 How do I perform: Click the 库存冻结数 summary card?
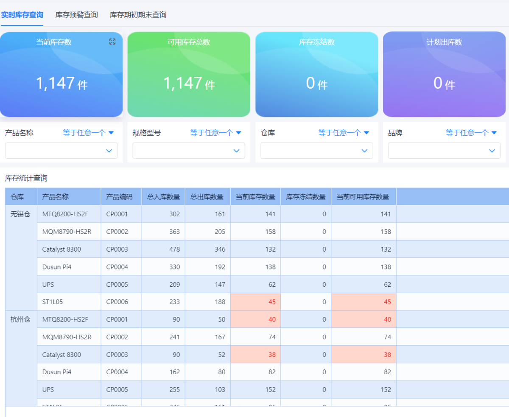pyautogui.click(x=316, y=74)
